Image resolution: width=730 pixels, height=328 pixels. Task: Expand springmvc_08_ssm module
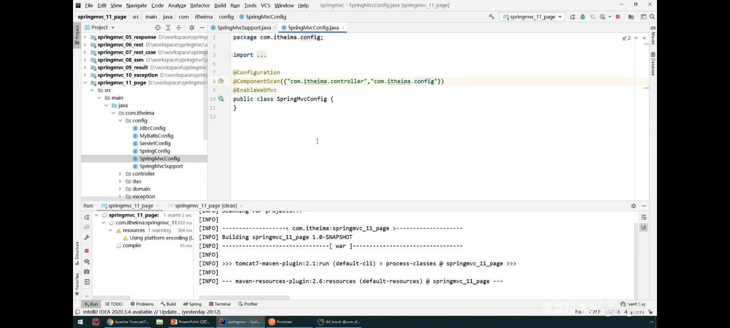point(85,60)
